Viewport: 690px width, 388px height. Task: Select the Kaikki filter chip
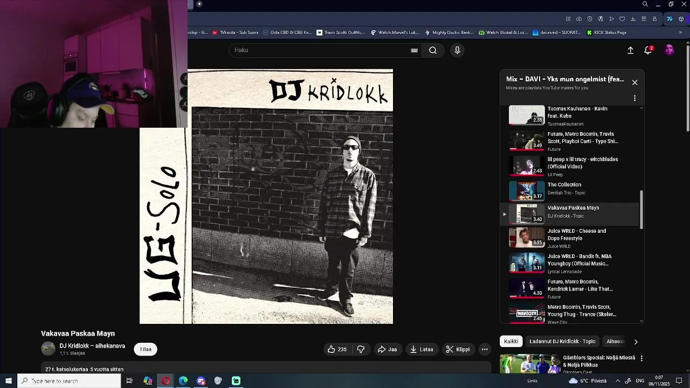[511, 341]
